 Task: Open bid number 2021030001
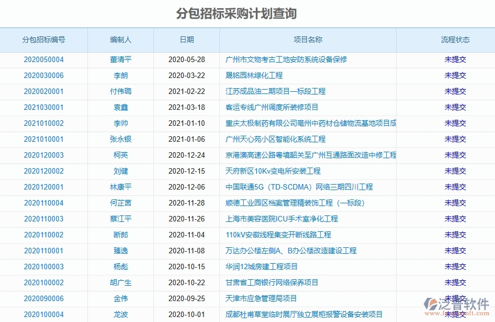pos(45,108)
